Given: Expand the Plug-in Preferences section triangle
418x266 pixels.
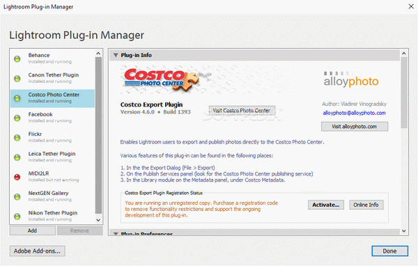Looking at the screenshot, I should (x=116, y=234).
